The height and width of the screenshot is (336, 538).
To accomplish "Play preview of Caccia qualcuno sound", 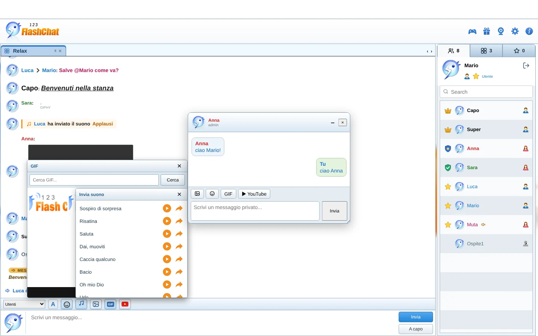I will pos(167,259).
